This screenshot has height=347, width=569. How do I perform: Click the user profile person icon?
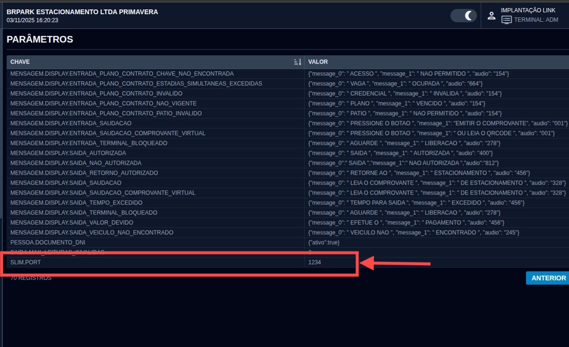492,16
